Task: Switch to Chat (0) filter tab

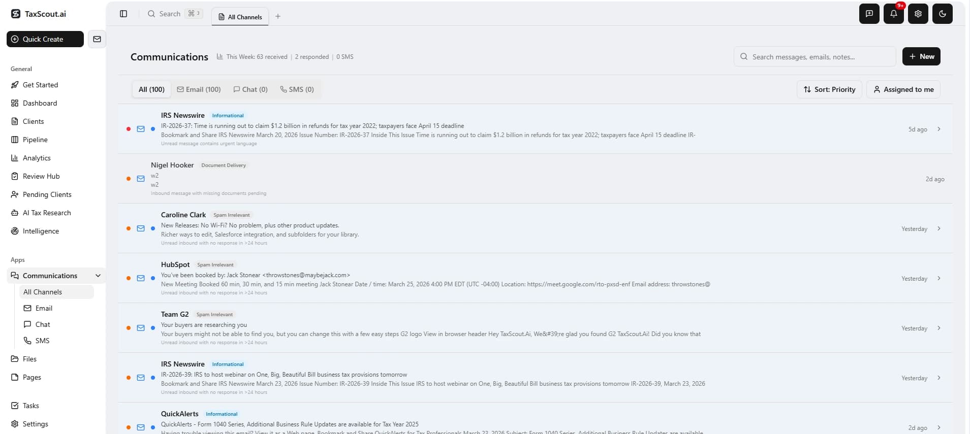Action: point(251,89)
